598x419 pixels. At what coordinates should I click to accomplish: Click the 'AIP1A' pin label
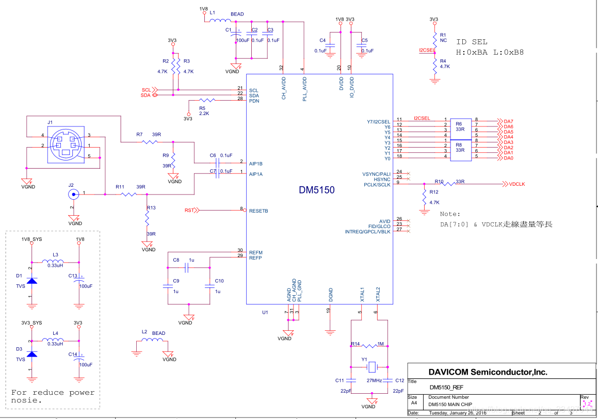click(x=255, y=174)
